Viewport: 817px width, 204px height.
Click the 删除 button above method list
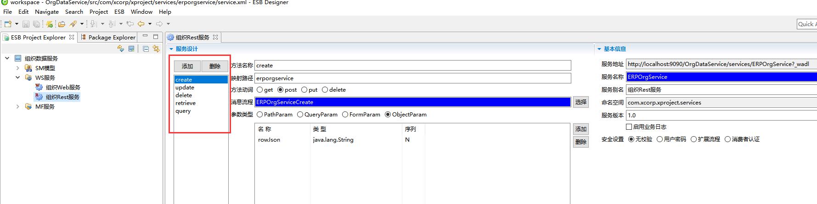pos(215,66)
